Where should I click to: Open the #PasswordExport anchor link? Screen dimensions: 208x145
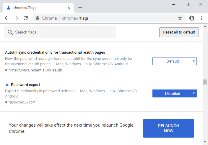click(20, 102)
